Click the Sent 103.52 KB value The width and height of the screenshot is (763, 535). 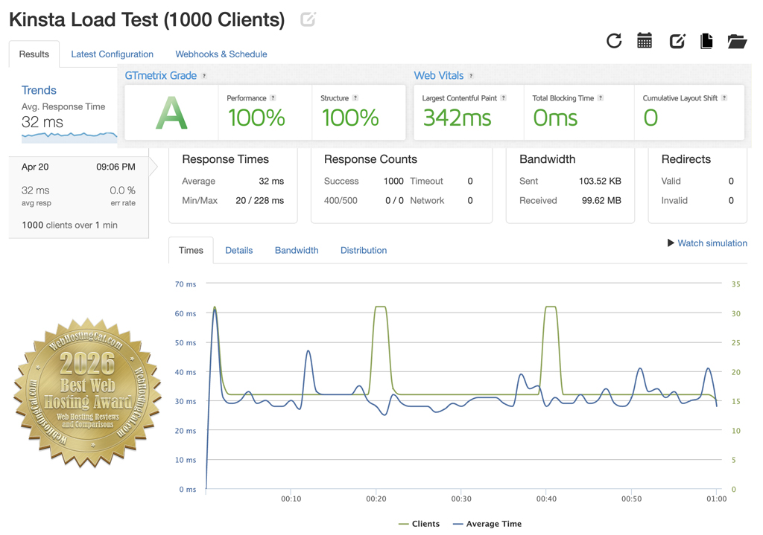point(600,181)
